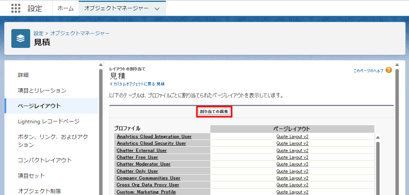Screen dimensions: 409x195
Task: Click the 割り当ての編集 button
Action: coord(214,112)
